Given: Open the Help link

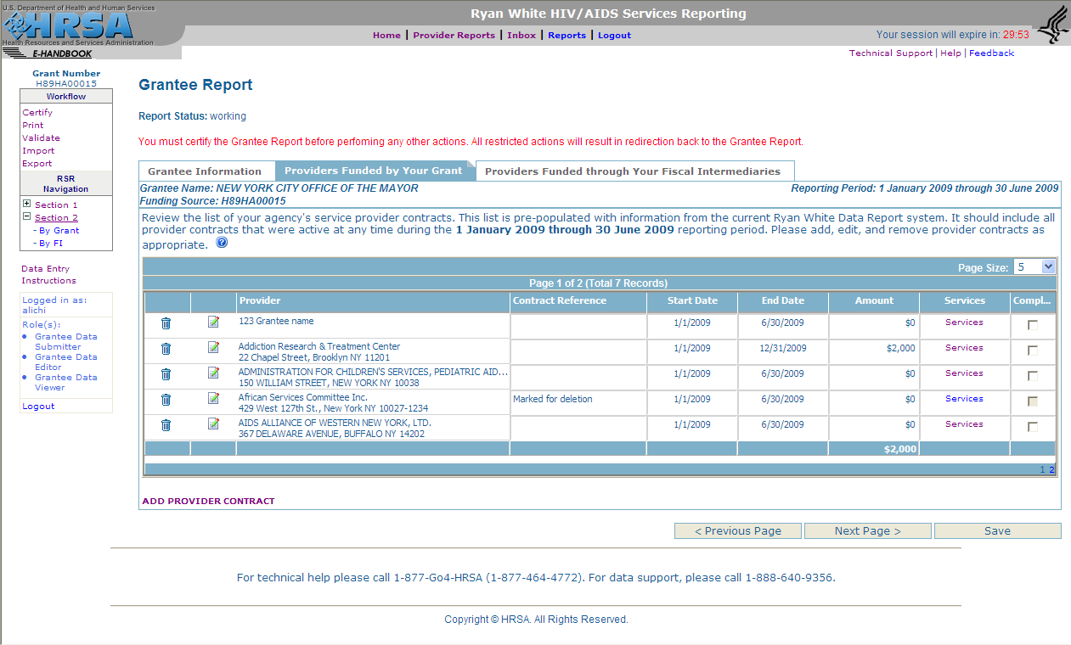Looking at the screenshot, I should (950, 53).
